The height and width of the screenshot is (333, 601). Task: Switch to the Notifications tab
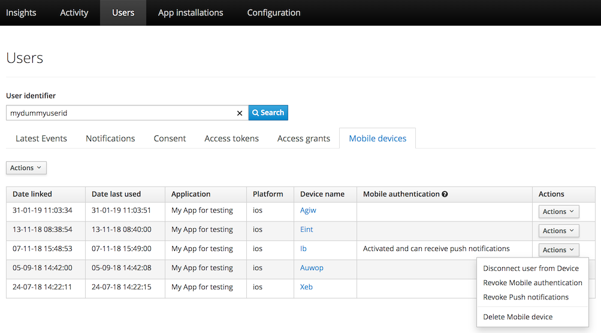[x=110, y=138]
